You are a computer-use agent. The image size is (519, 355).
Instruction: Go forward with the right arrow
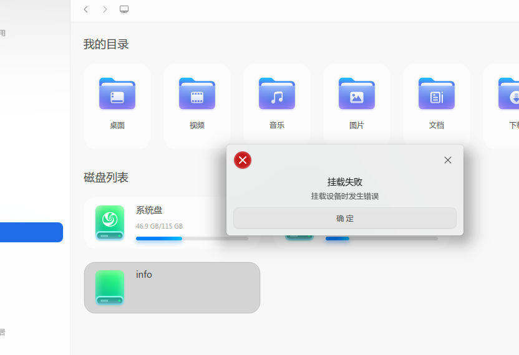click(105, 9)
